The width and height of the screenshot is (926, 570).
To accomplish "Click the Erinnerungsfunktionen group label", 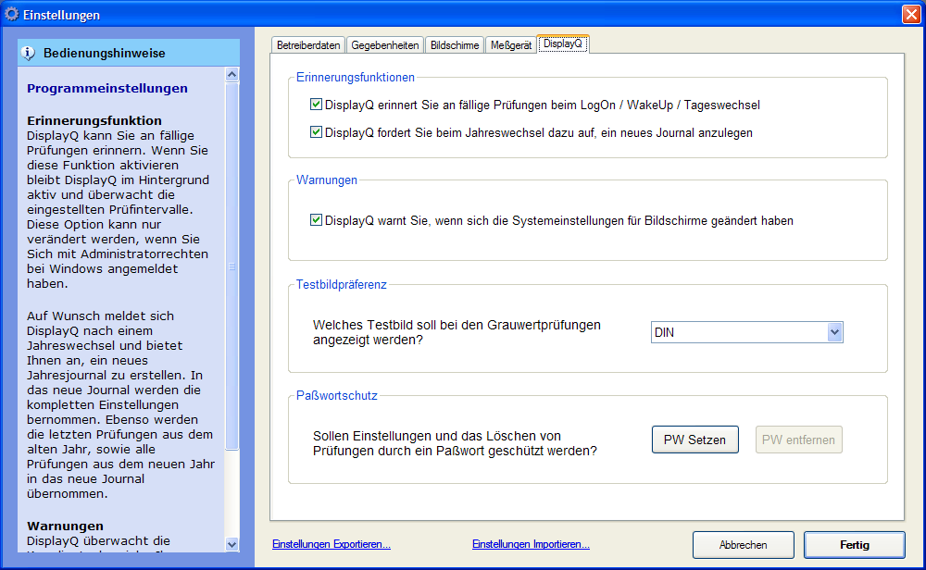I will pyautogui.click(x=356, y=78).
